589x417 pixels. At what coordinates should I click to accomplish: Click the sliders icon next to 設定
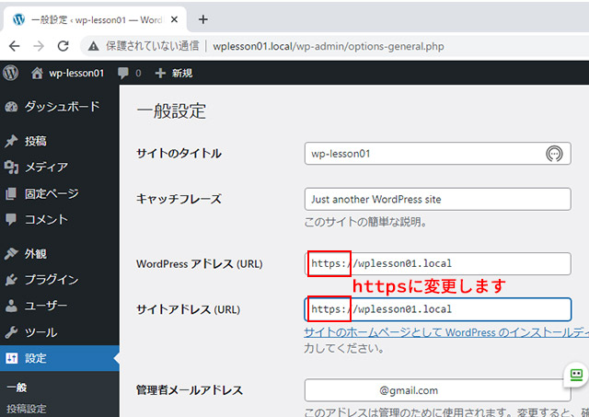pos(11,358)
